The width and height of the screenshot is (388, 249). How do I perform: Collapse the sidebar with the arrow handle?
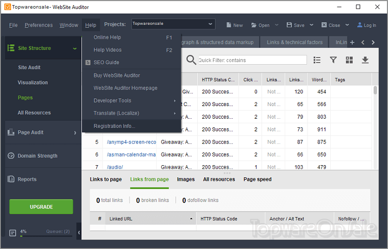(x=79, y=232)
